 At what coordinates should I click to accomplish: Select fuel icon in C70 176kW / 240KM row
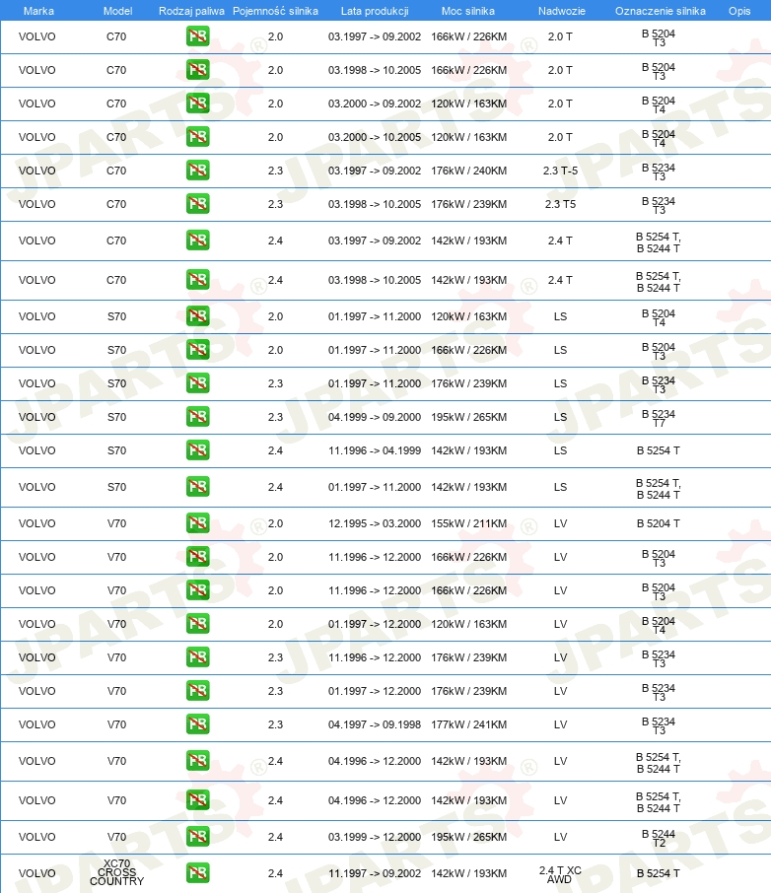[198, 171]
